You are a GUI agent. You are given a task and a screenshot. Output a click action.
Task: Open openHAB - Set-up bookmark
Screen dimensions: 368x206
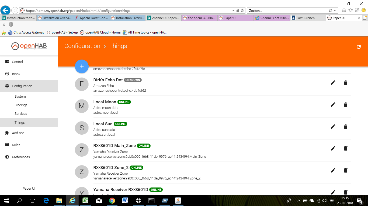click(x=62, y=32)
